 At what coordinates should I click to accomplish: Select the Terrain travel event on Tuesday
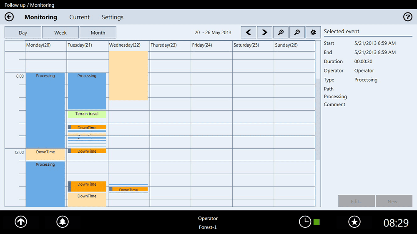click(87, 114)
